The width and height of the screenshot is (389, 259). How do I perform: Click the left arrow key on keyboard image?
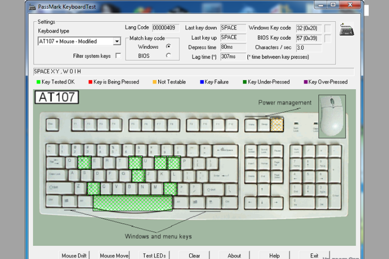251,203
